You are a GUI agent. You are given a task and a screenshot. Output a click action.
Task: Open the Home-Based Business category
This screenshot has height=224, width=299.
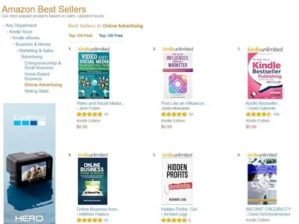(37, 76)
